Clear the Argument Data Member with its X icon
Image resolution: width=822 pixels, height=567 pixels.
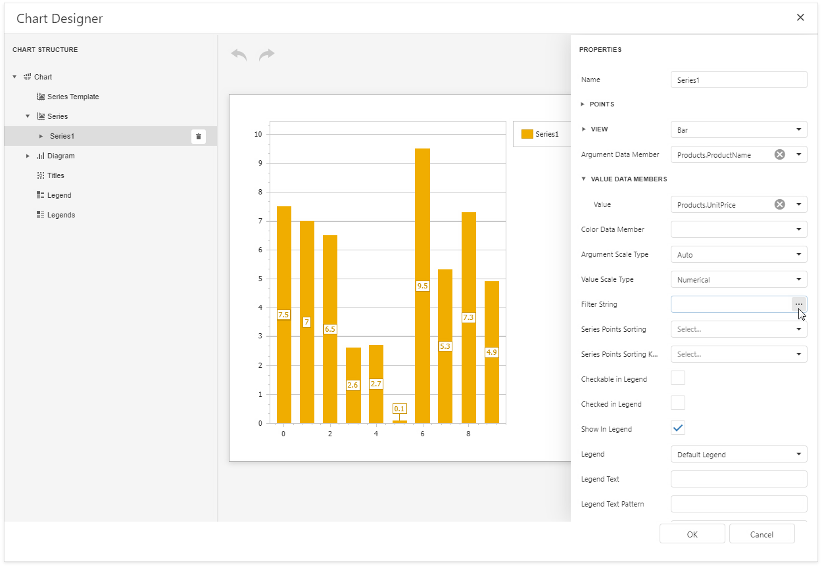tap(779, 154)
